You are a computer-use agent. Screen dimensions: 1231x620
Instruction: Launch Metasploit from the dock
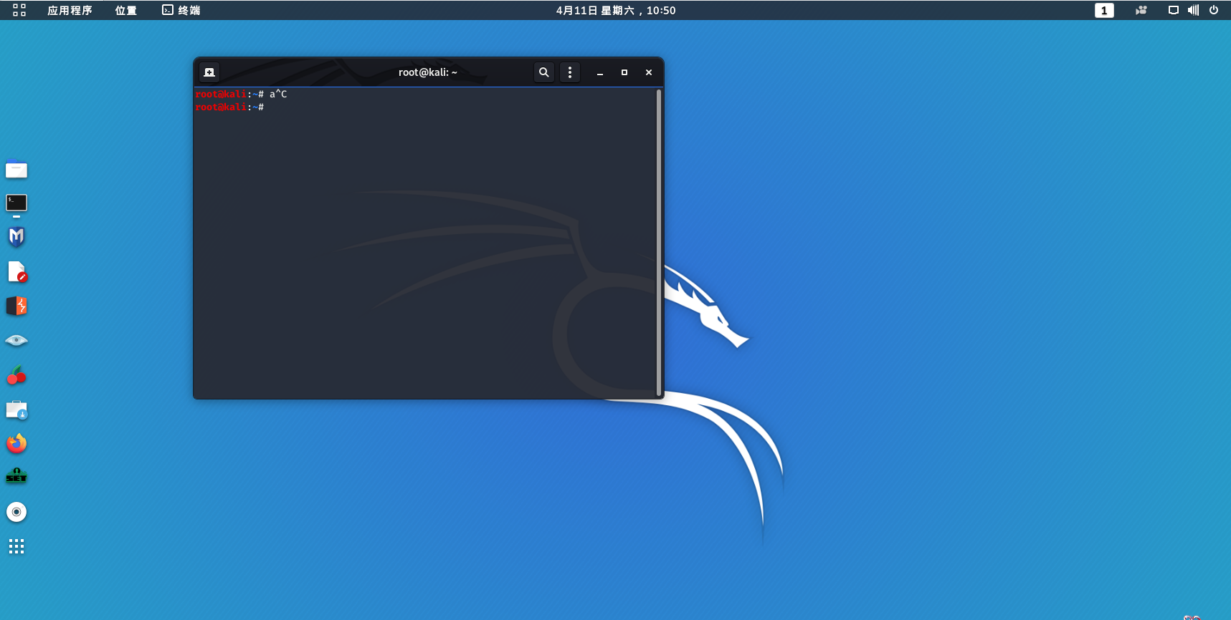[16, 237]
